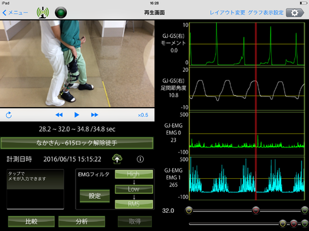
Task: Change the ×0.5 playback speed
Action: (143, 115)
